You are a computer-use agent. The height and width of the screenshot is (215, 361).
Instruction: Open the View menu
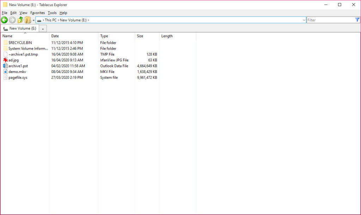(23, 13)
